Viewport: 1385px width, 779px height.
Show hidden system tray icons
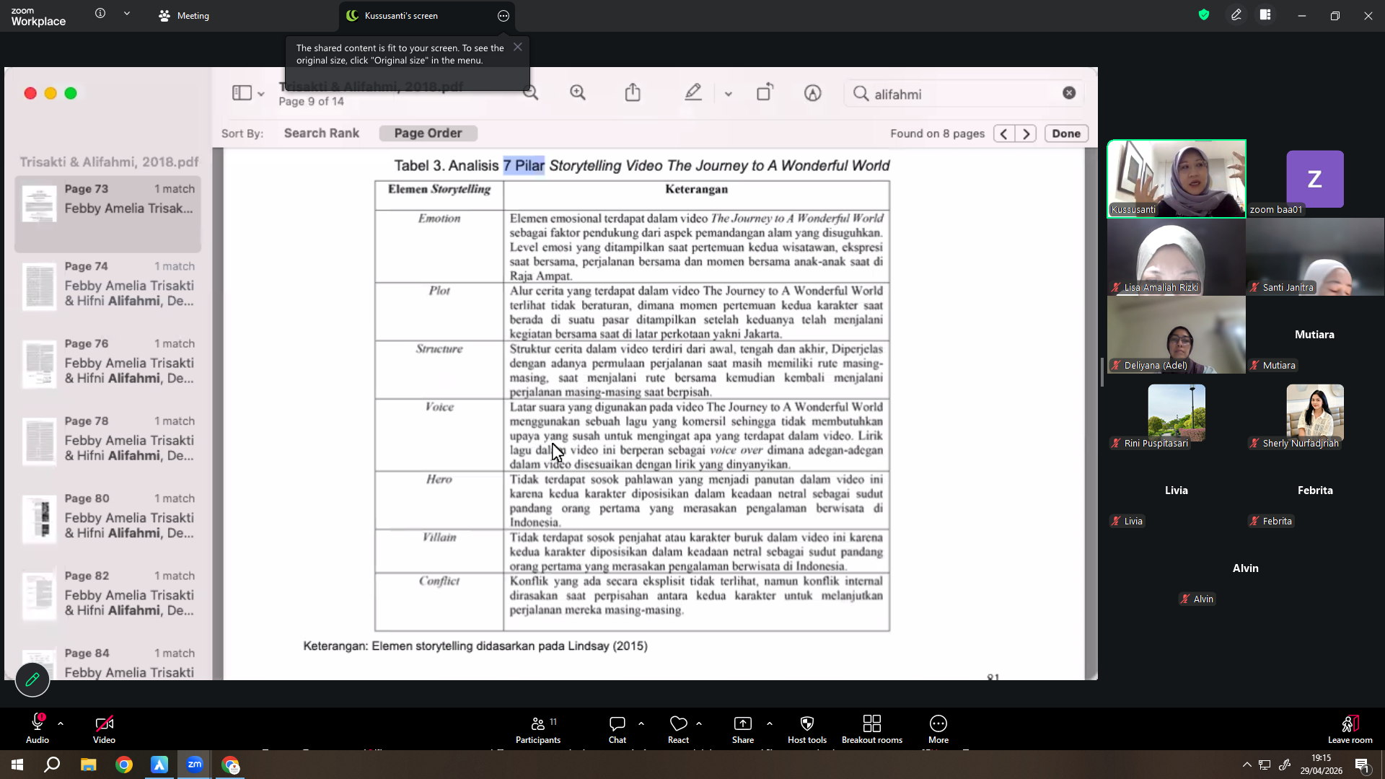pyautogui.click(x=1246, y=765)
